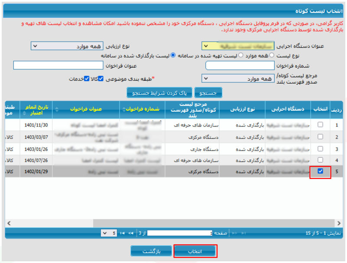347x263 pixels.
Task: Click date cell 1402/01/29
Action: (x=36, y=172)
